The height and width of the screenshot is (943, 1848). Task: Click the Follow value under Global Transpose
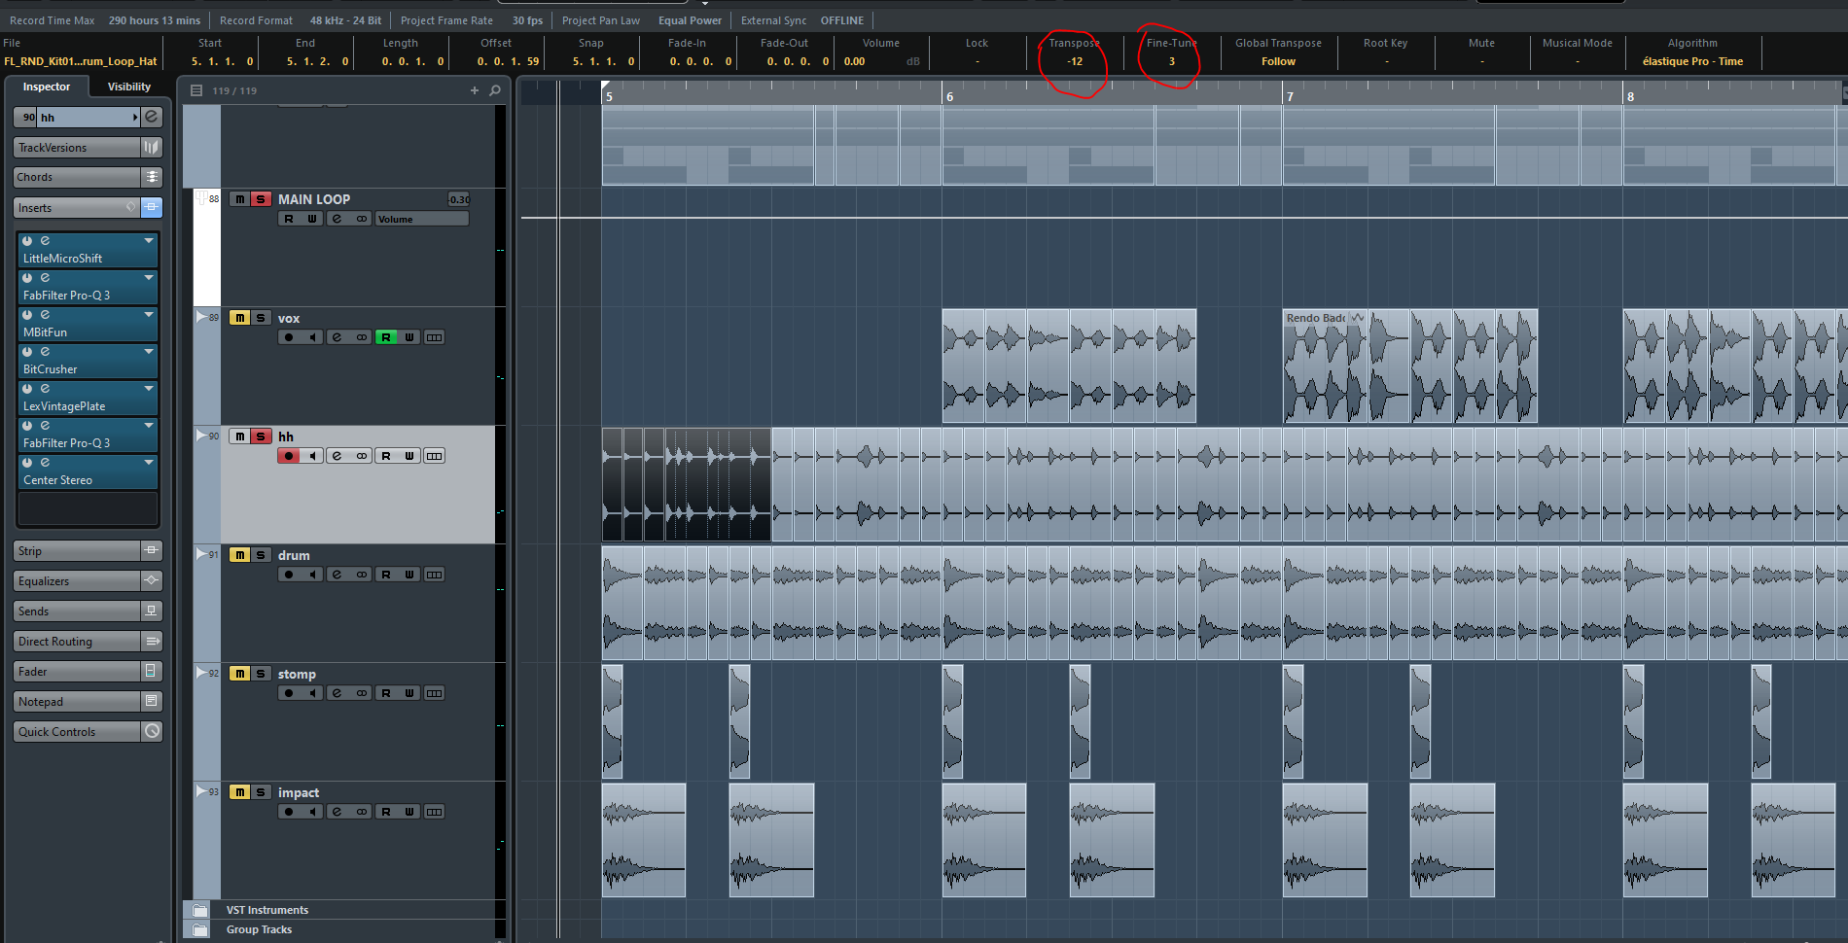point(1278,61)
